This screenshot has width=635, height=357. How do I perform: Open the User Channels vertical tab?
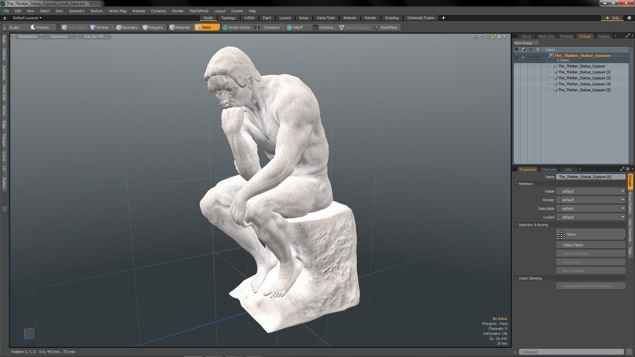coord(630,230)
